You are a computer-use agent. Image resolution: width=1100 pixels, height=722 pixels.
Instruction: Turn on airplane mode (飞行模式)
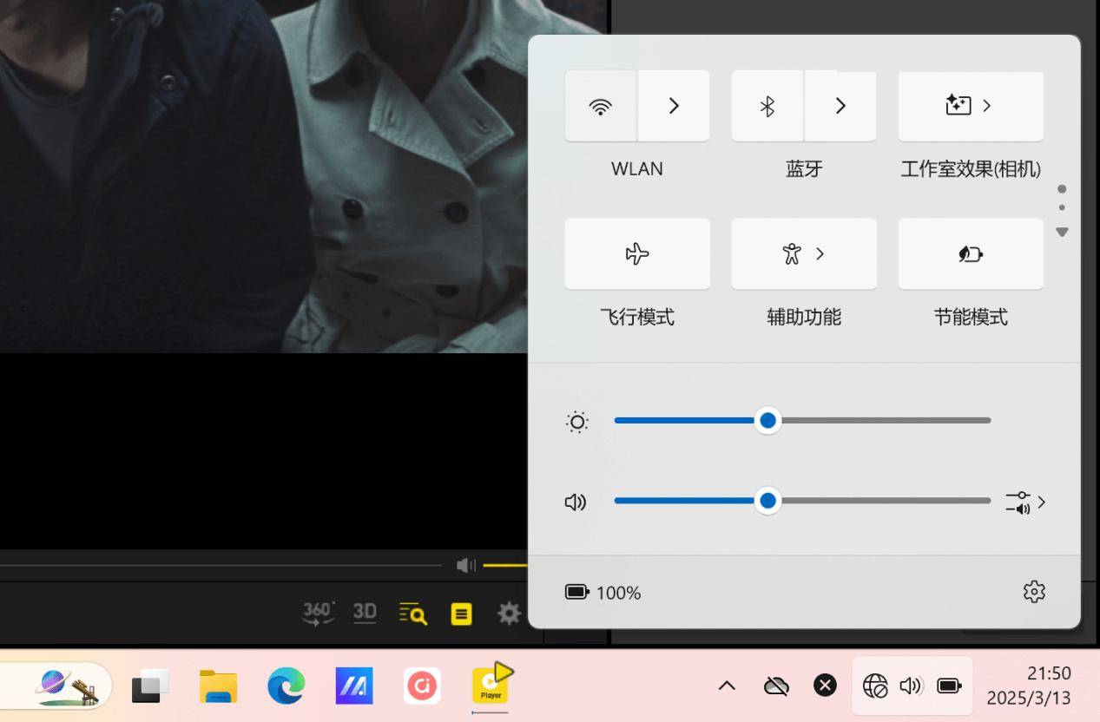click(x=637, y=253)
